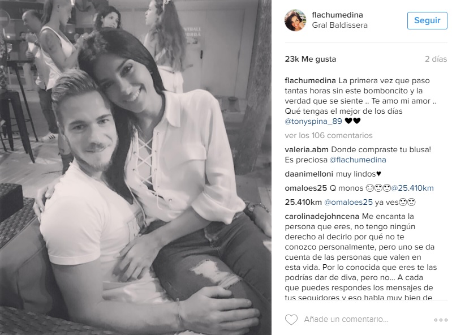Open 25.410km commenter username
The height and width of the screenshot is (335, 452).
tap(303, 202)
